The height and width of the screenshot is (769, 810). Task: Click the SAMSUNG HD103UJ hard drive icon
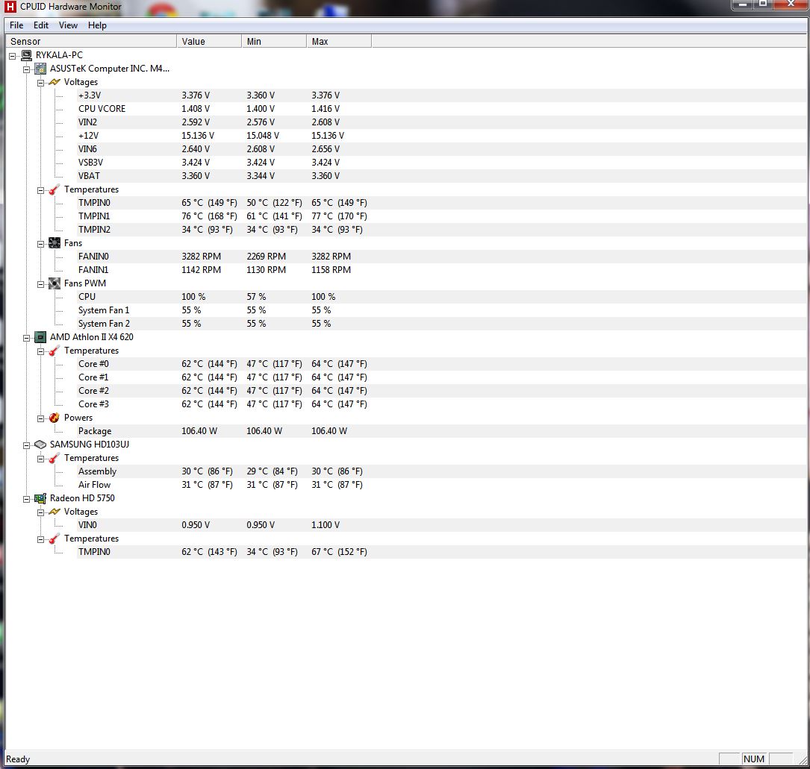pos(40,445)
